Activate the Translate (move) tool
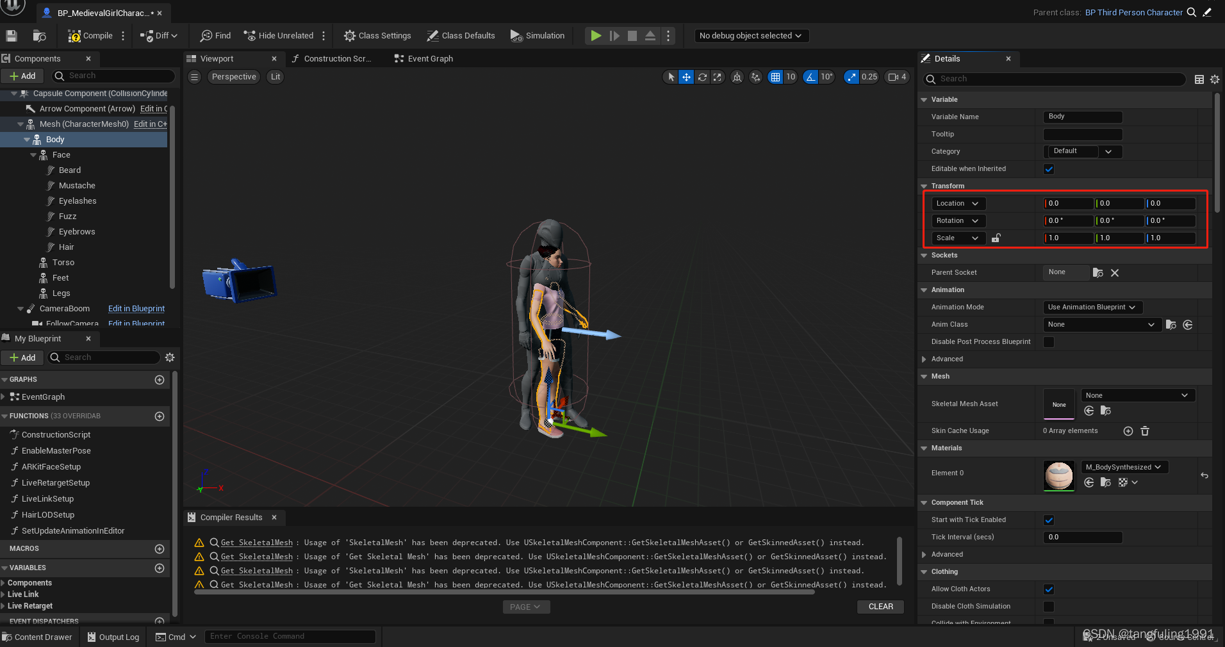1225x647 pixels. (686, 77)
